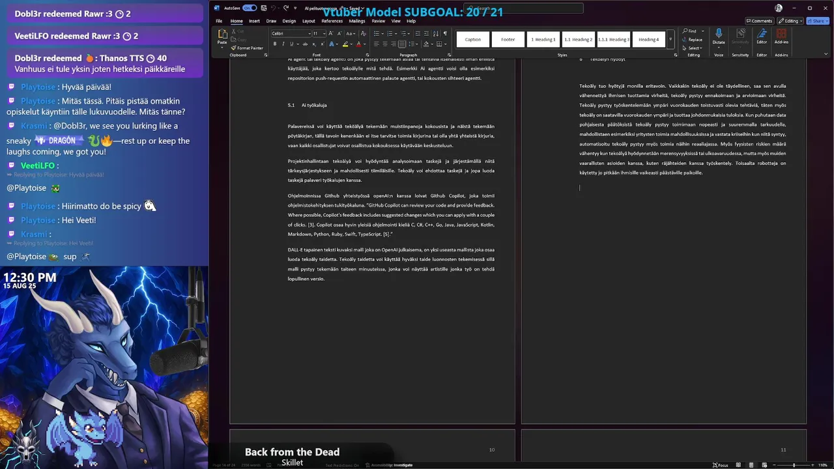Open the View tab
Screen dimensions: 834x469
pyautogui.click(x=395, y=21)
